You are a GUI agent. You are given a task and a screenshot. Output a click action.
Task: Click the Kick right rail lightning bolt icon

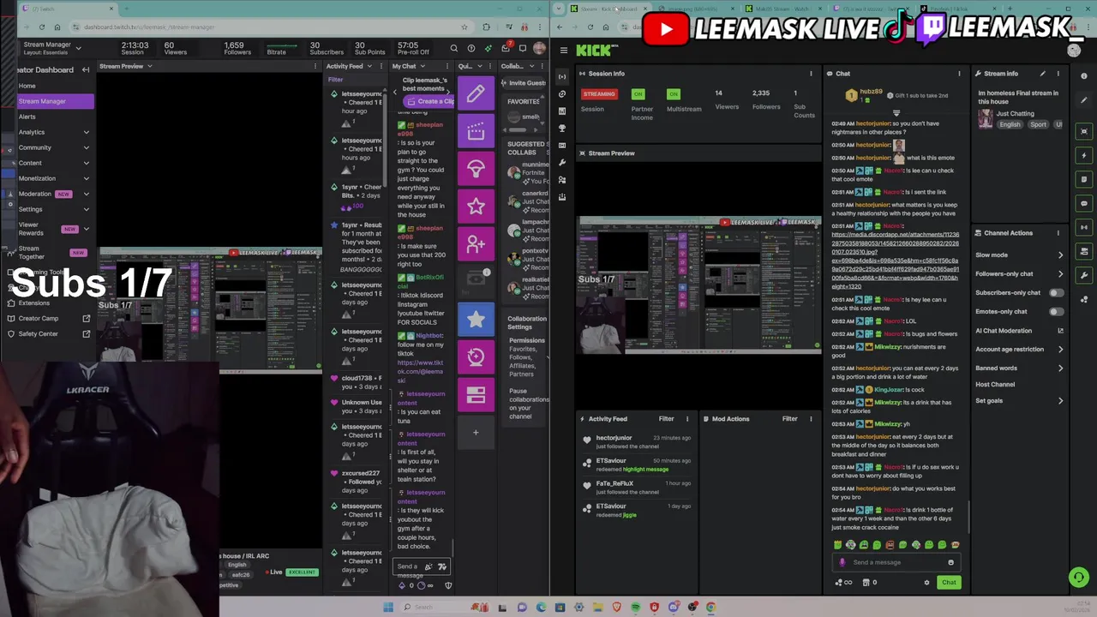(x=1084, y=156)
